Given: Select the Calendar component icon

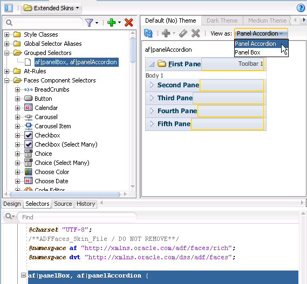Looking at the screenshot, I should [29, 108].
